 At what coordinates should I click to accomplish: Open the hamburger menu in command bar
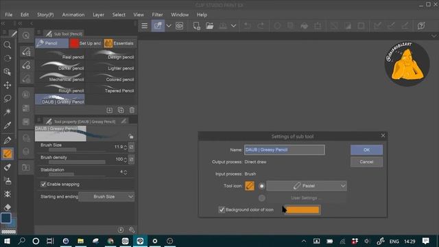[145, 26]
